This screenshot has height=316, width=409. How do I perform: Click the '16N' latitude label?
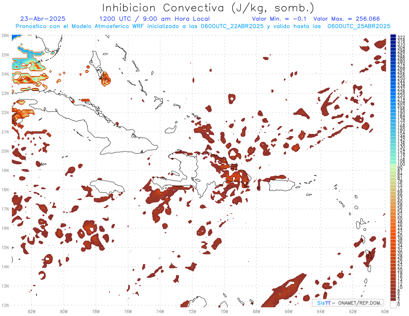tap(5, 228)
